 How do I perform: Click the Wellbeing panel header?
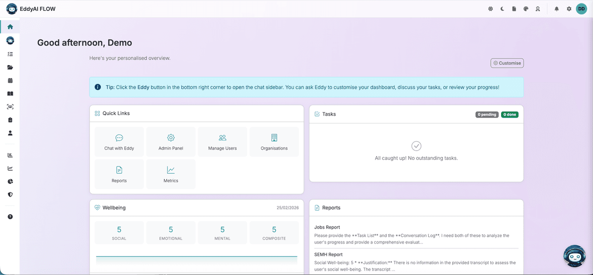click(197, 208)
